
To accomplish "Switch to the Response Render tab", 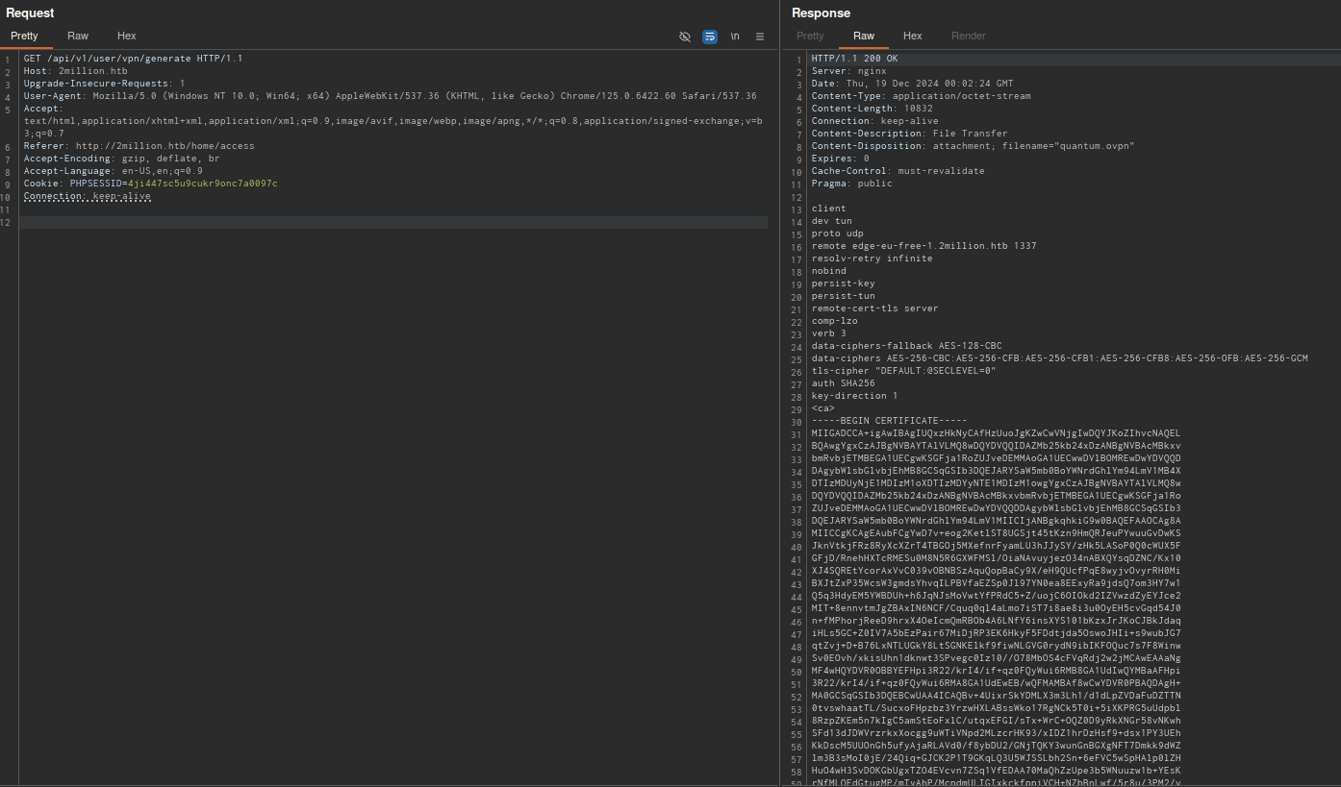I will point(969,36).
